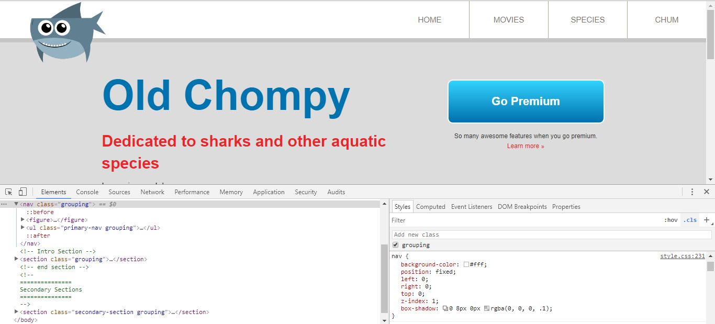Expand the secondary-section grouping node

16,312
